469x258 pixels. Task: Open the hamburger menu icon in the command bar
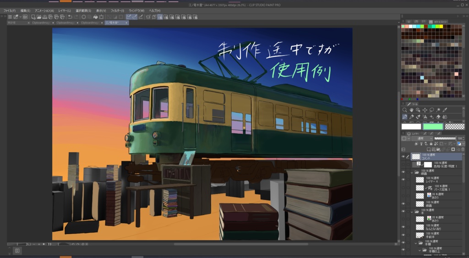tap(10, 17)
